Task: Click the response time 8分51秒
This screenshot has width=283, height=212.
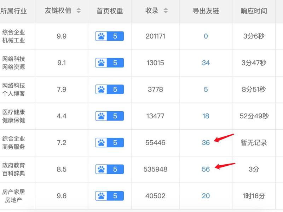Action: click(x=254, y=89)
